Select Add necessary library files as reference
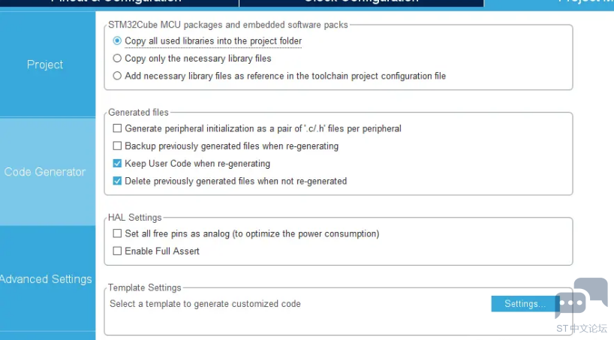The image size is (614, 340). click(x=117, y=76)
